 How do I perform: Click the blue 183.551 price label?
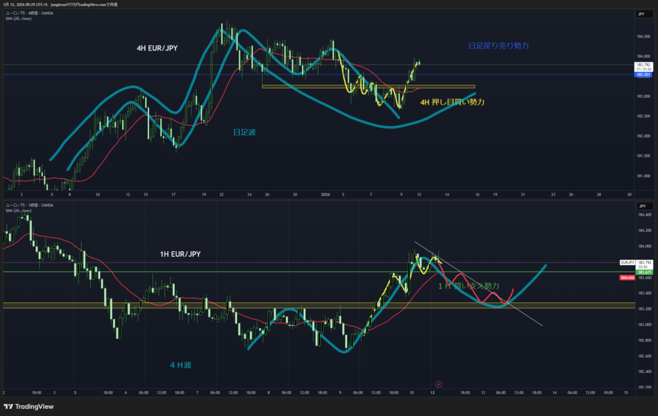pyautogui.click(x=643, y=75)
